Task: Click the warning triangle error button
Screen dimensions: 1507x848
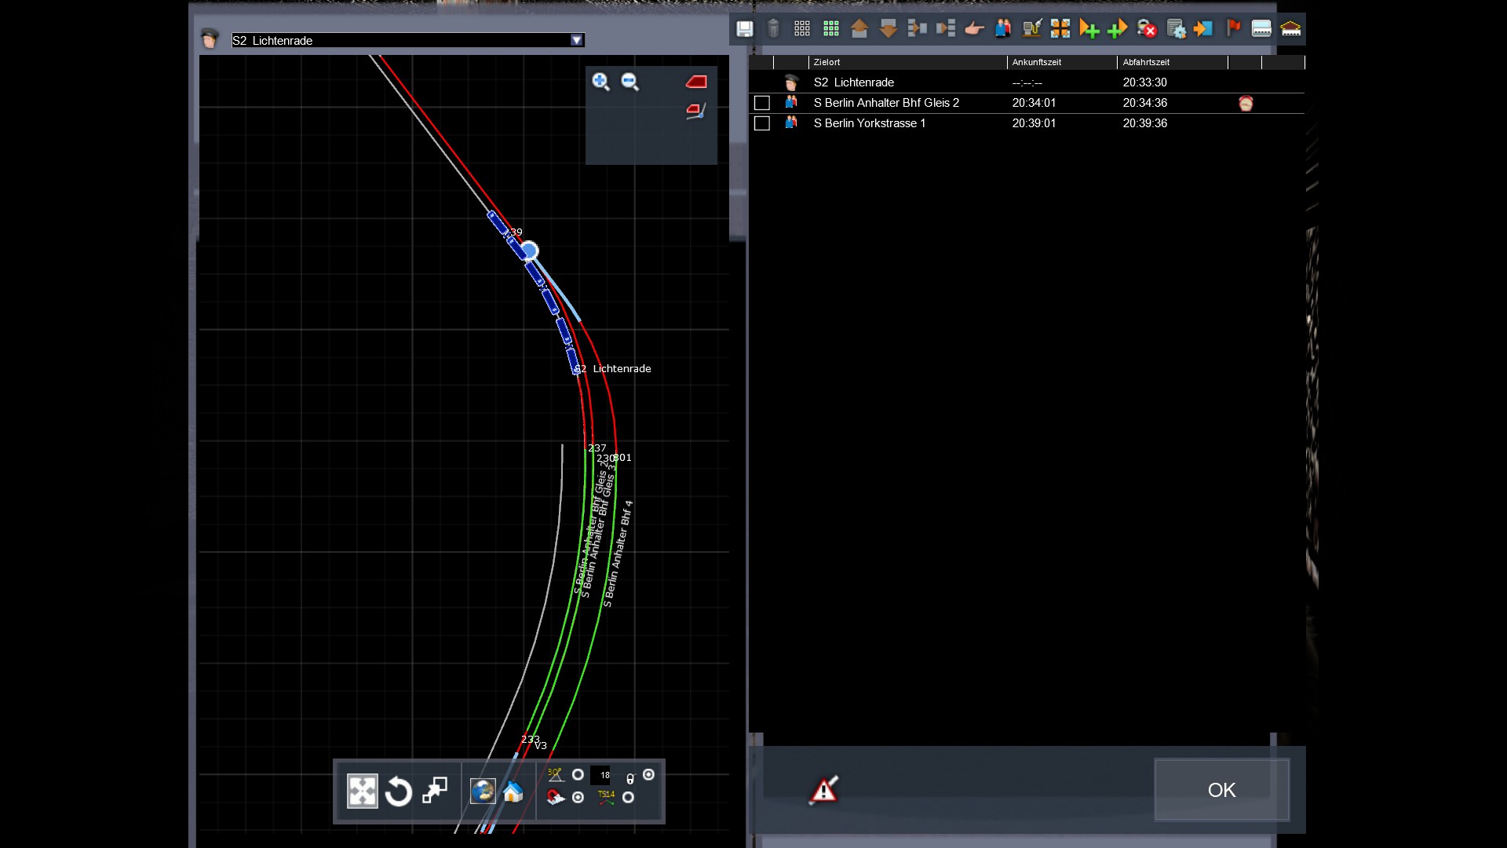Action: pos(823,790)
